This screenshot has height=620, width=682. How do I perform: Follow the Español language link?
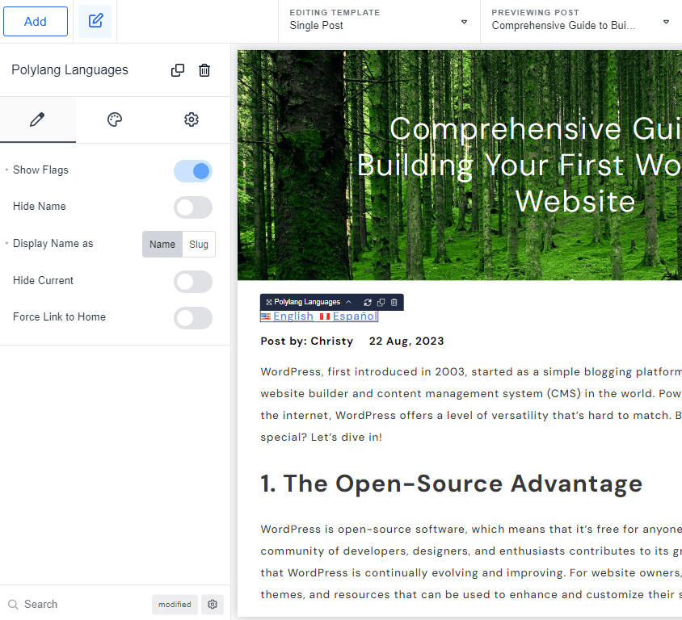tap(355, 316)
